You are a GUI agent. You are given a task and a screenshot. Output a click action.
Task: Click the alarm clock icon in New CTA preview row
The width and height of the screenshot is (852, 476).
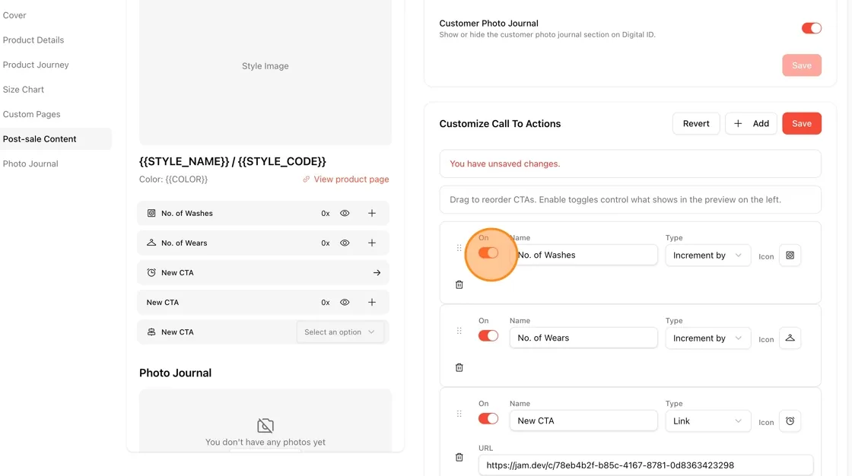coord(151,273)
